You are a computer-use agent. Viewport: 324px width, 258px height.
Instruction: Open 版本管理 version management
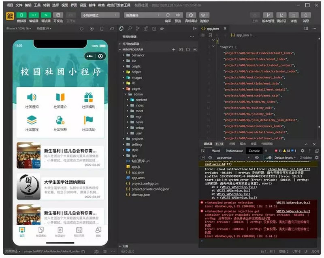(x=268, y=15)
